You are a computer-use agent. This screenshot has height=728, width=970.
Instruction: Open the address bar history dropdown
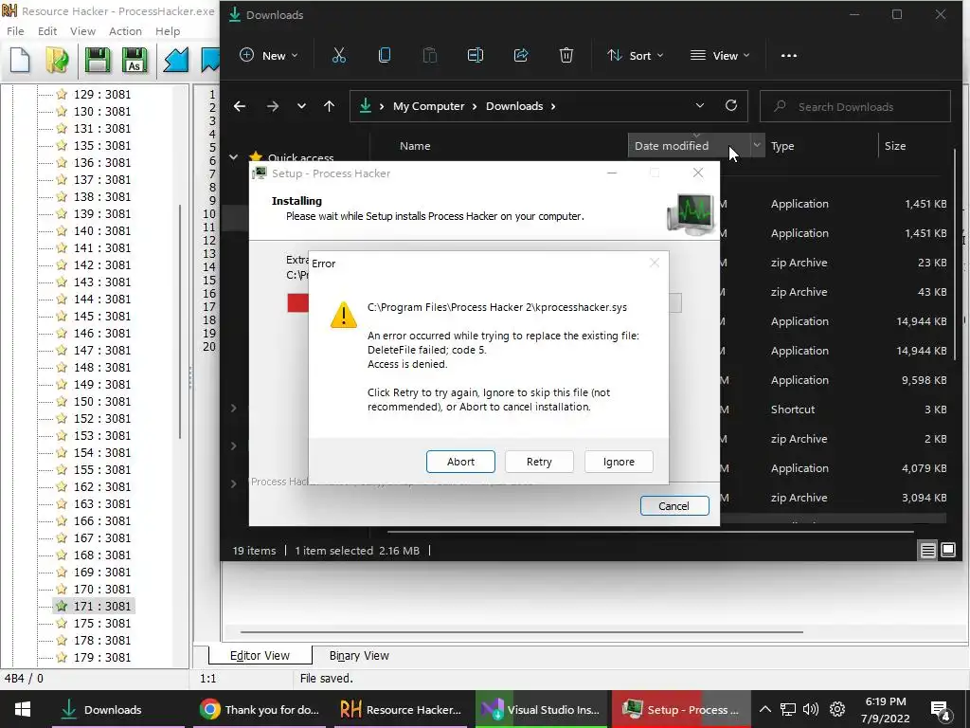(700, 106)
